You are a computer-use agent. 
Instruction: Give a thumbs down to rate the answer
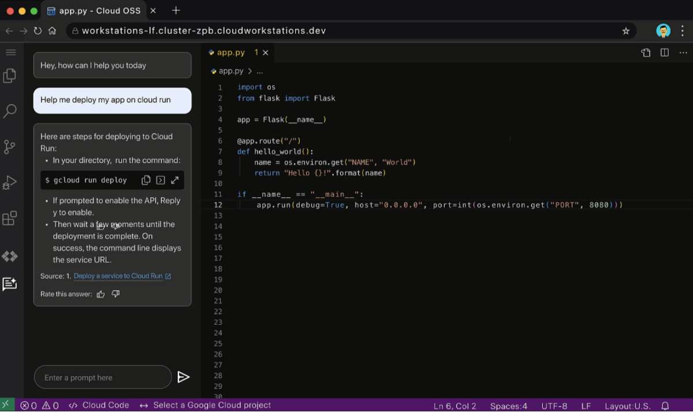[x=115, y=294]
